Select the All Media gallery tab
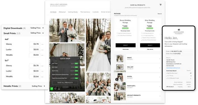The width and height of the screenshot is (198, 105). (53, 12)
